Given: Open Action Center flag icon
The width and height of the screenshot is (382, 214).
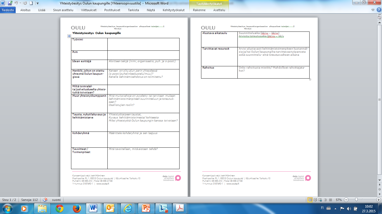Looking at the screenshot, I should [x=342, y=208].
